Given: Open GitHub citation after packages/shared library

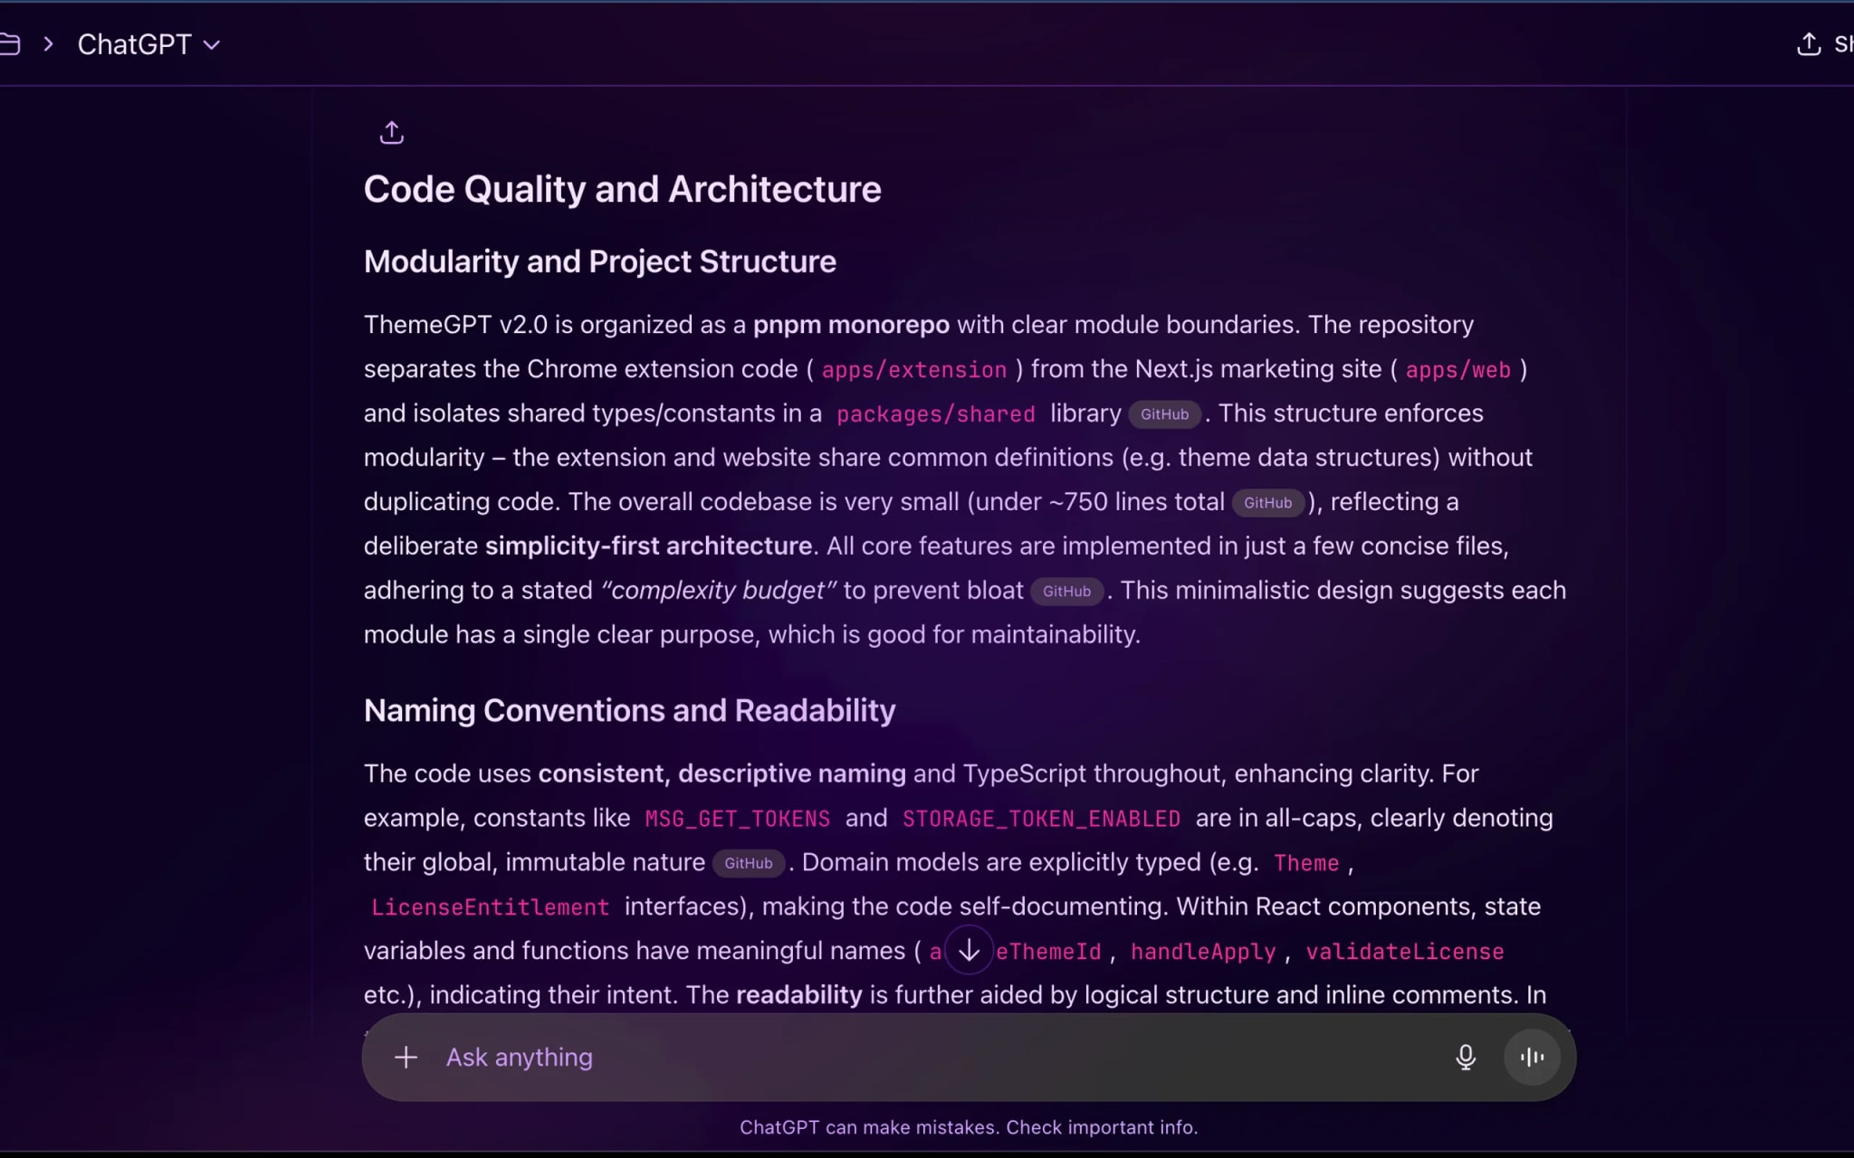Looking at the screenshot, I should (1164, 414).
